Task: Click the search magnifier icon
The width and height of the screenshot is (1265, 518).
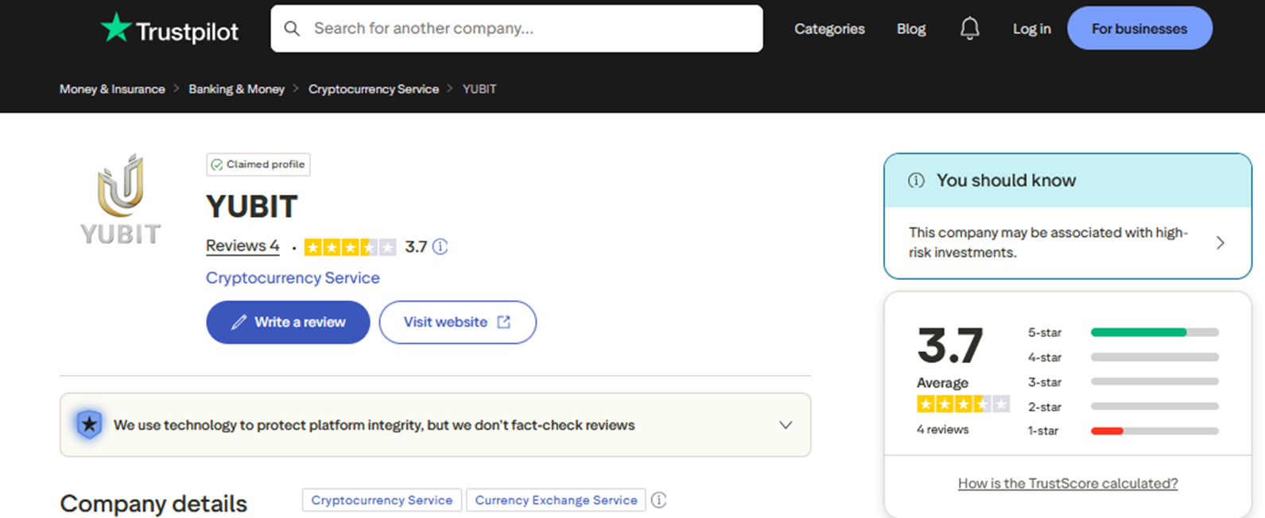Action: click(292, 29)
